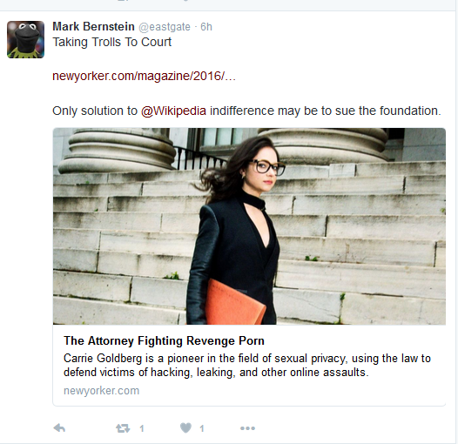
Task: Open Mark Bernstein's profile name
Action: pyautogui.click(x=93, y=27)
